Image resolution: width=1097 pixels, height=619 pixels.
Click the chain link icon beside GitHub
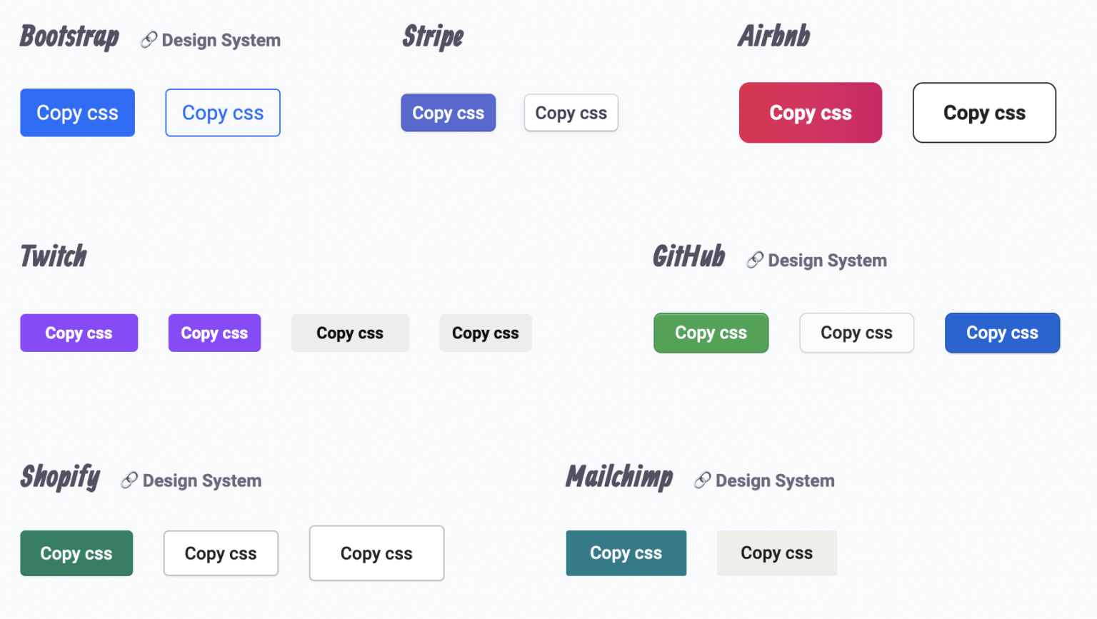coord(753,260)
